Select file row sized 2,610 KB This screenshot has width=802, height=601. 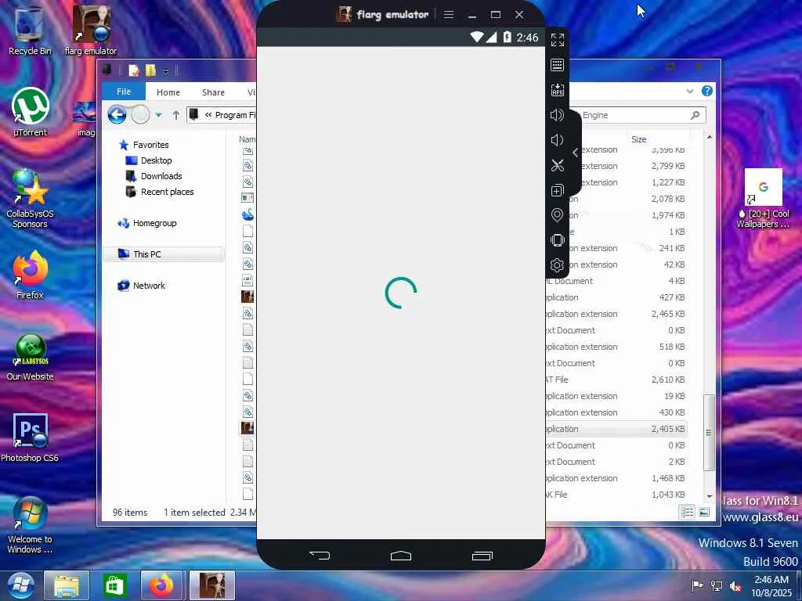point(616,380)
